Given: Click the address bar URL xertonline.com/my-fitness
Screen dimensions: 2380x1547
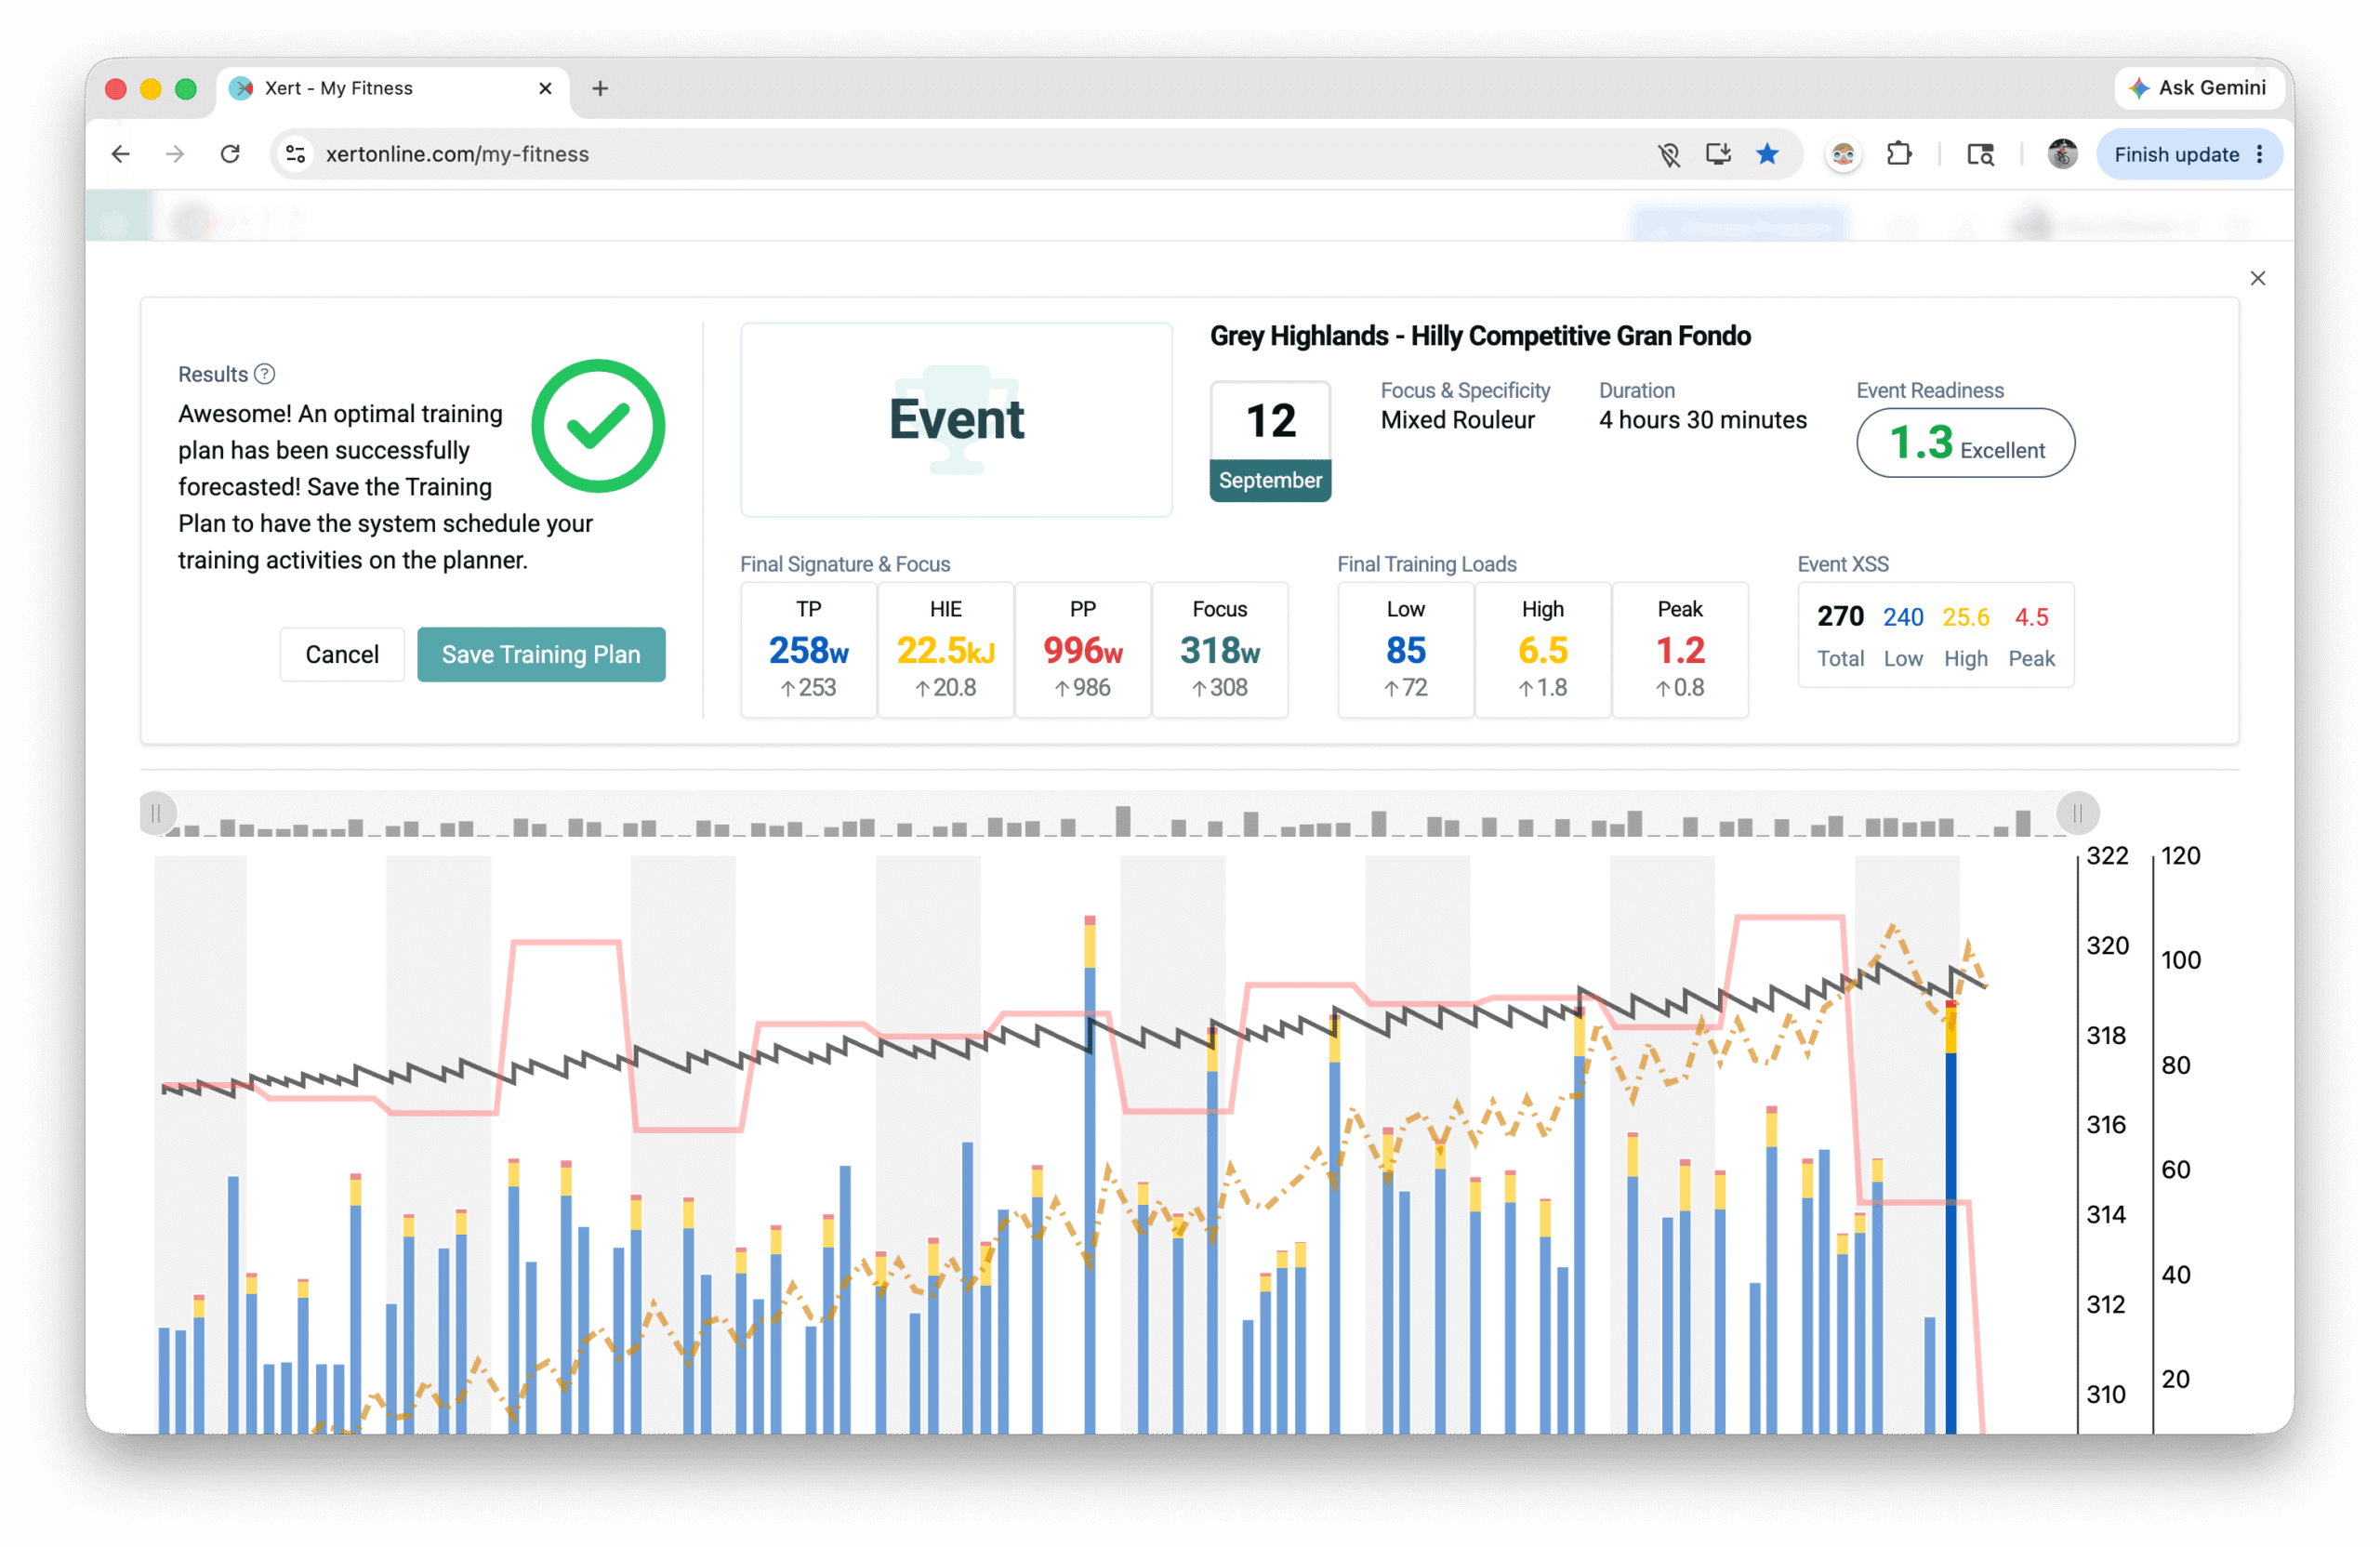Looking at the screenshot, I should [x=457, y=154].
